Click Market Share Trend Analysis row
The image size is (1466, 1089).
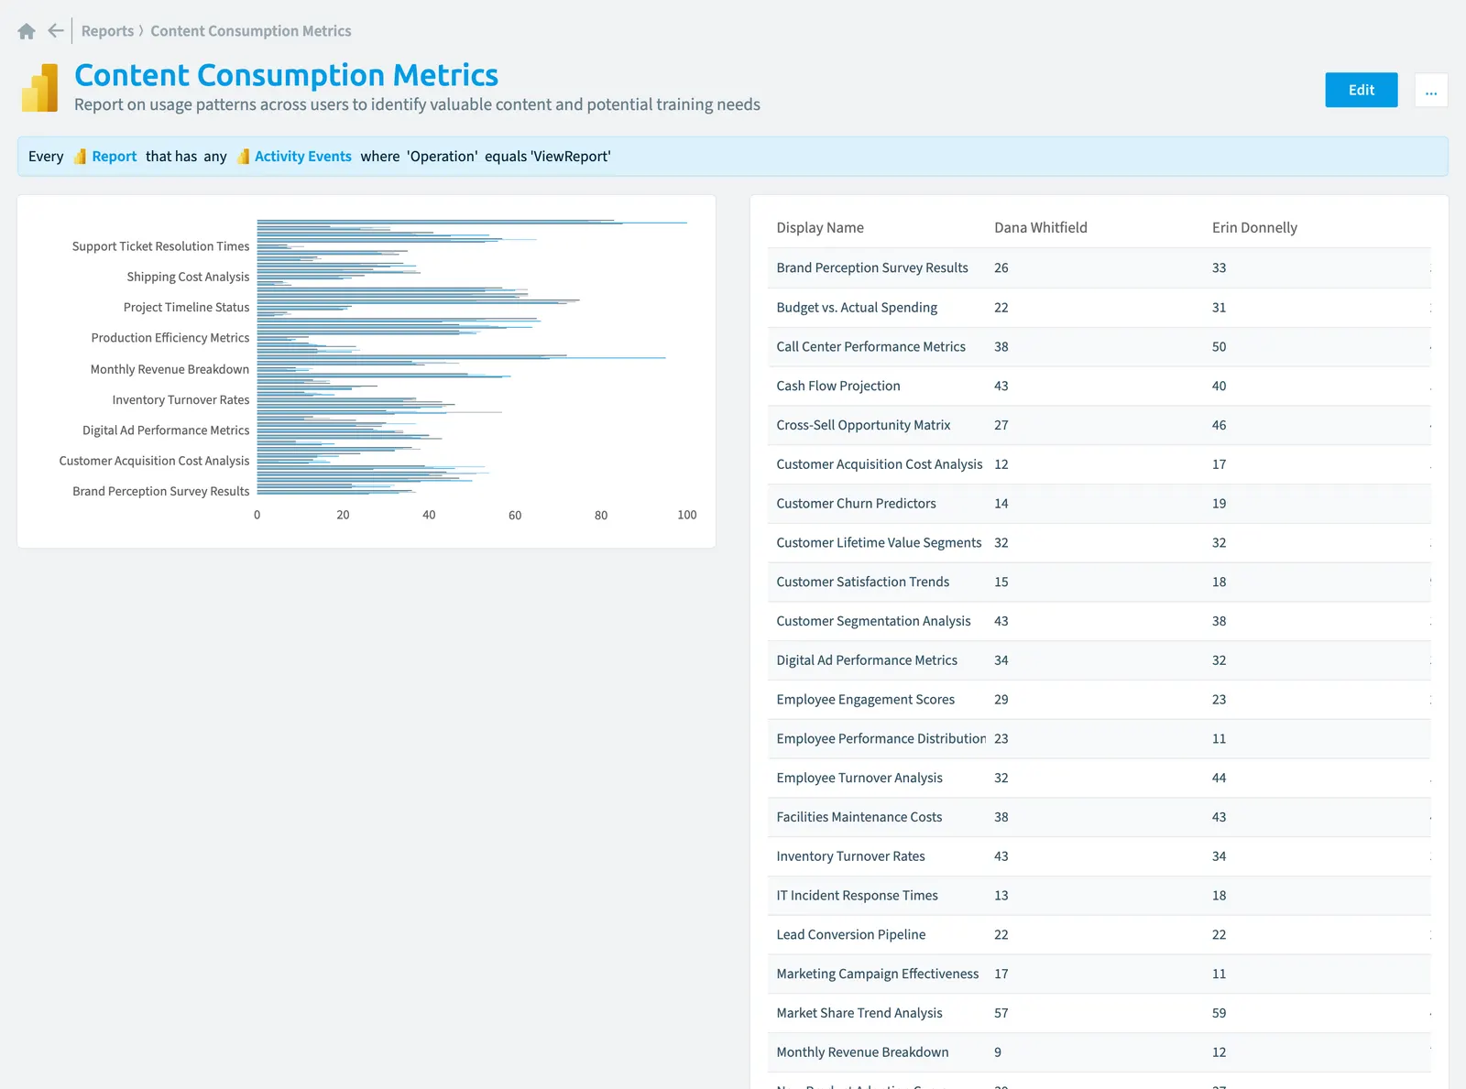tap(1099, 1013)
